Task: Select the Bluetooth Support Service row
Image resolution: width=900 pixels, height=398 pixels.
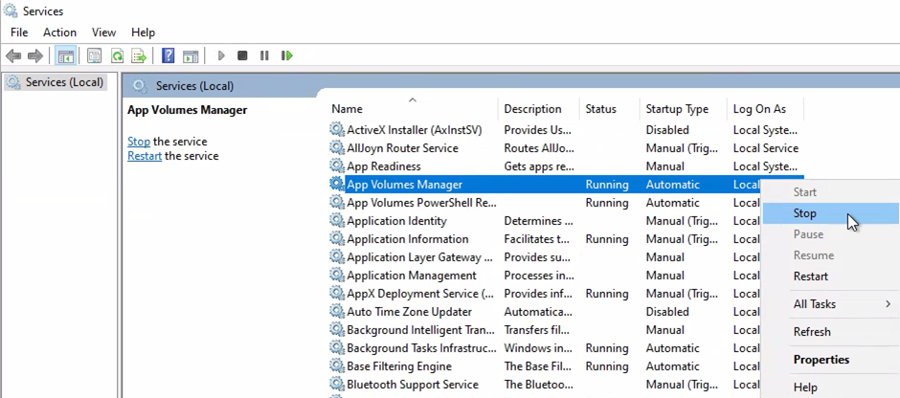Action: [x=412, y=385]
